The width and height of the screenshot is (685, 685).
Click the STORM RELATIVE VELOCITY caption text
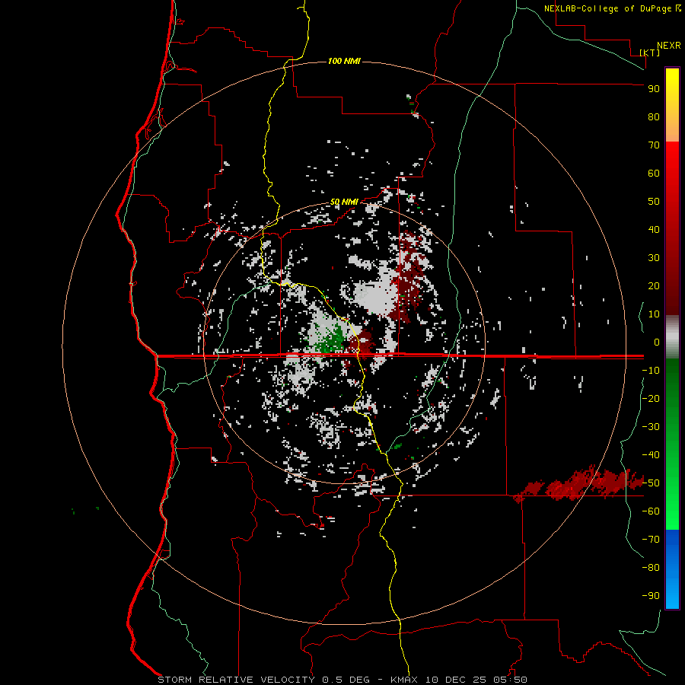pos(236,680)
